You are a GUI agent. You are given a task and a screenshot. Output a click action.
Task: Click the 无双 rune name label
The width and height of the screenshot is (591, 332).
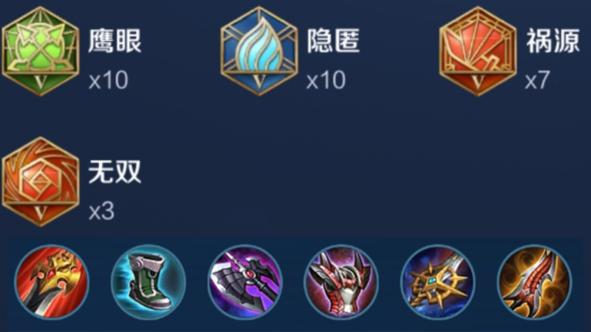pyautogui.click(x=115, y=172)
